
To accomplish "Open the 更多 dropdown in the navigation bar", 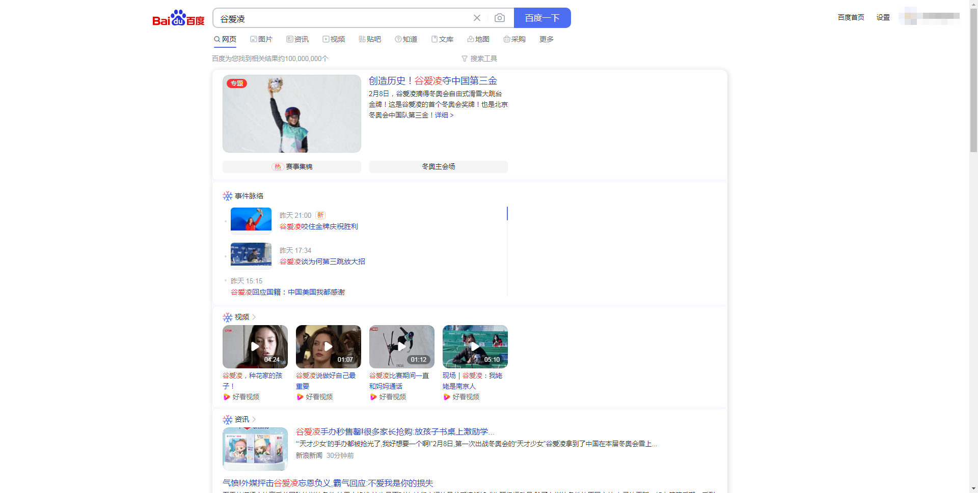I will 546,39.
